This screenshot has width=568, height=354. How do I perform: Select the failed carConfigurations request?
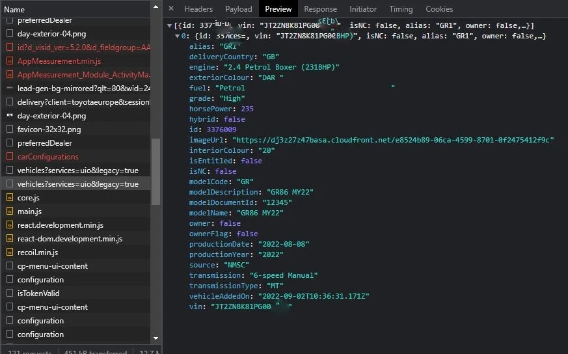(47, 157)
